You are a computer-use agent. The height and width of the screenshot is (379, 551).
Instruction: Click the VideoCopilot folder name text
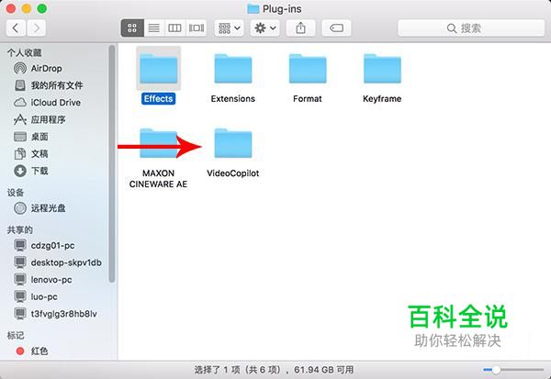(x=233, y=173)
